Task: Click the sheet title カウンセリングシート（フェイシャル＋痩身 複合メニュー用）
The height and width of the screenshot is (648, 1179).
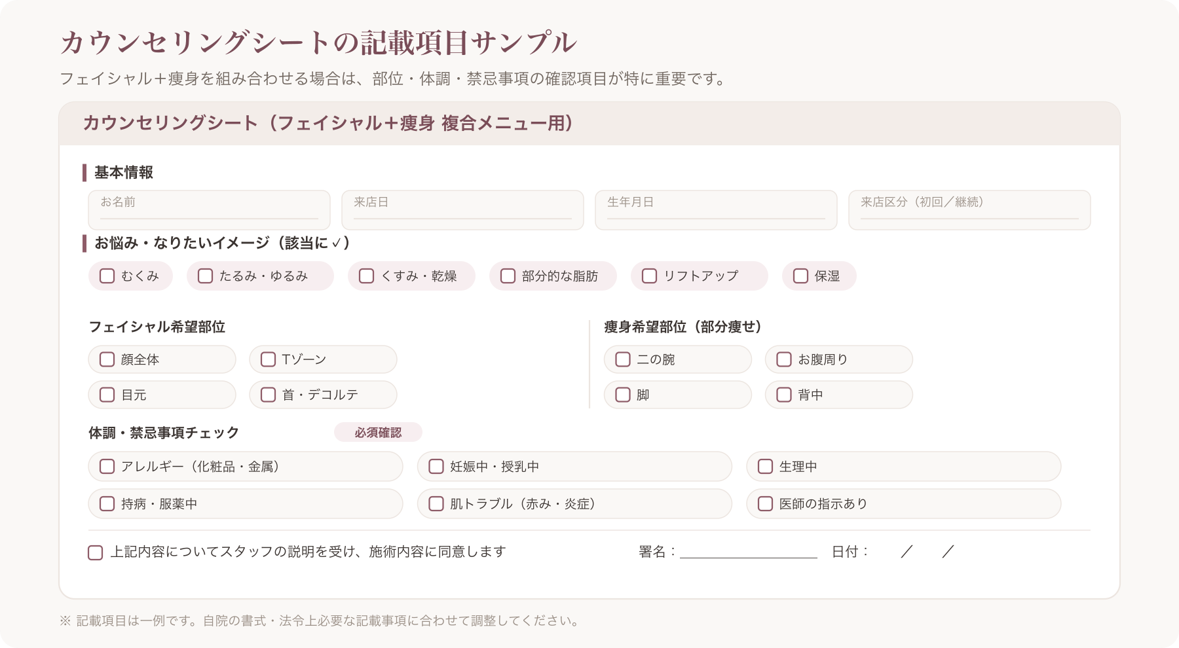Action: point(329,123)
